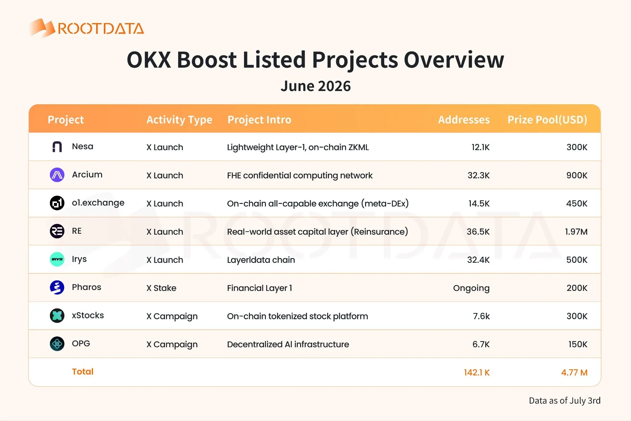Click the Activity Type column header
Viewport: 631px width, 421px height.
179,120
